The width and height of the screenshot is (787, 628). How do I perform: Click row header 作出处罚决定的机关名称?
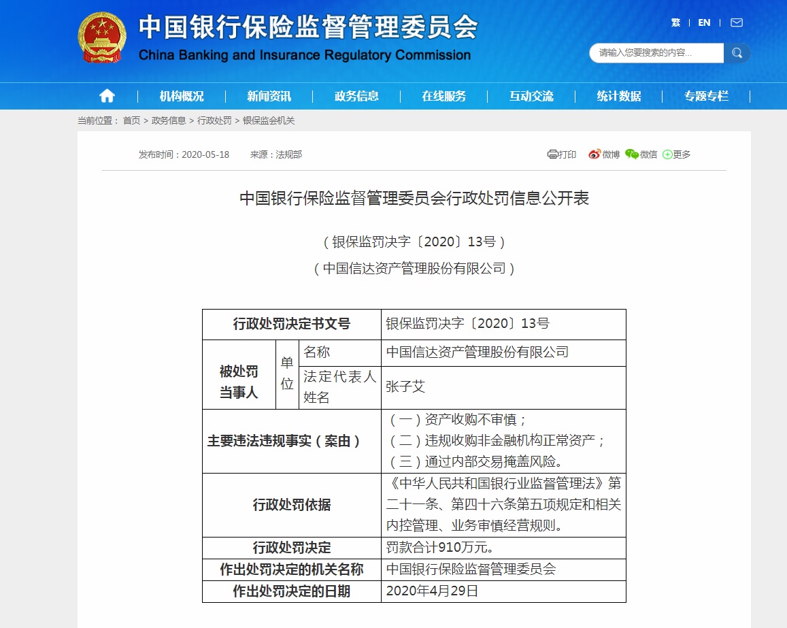pyautogui.click(x=292, y=569)
